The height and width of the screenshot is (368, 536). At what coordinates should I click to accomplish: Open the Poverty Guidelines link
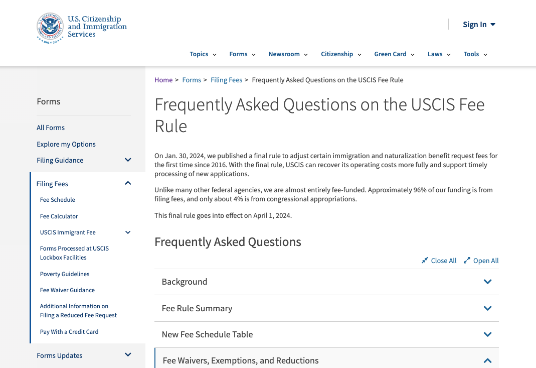[x=65, y=274]
